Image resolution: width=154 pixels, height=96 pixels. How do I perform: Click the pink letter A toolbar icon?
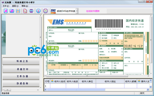[6, 11]
